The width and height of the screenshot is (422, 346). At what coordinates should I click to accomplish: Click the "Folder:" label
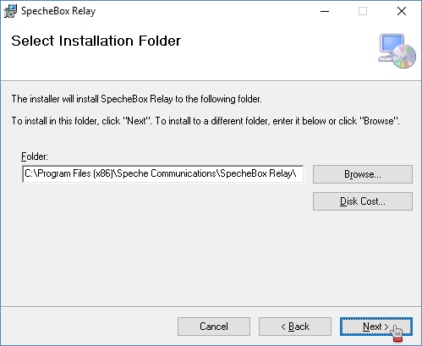coord(35,157)
